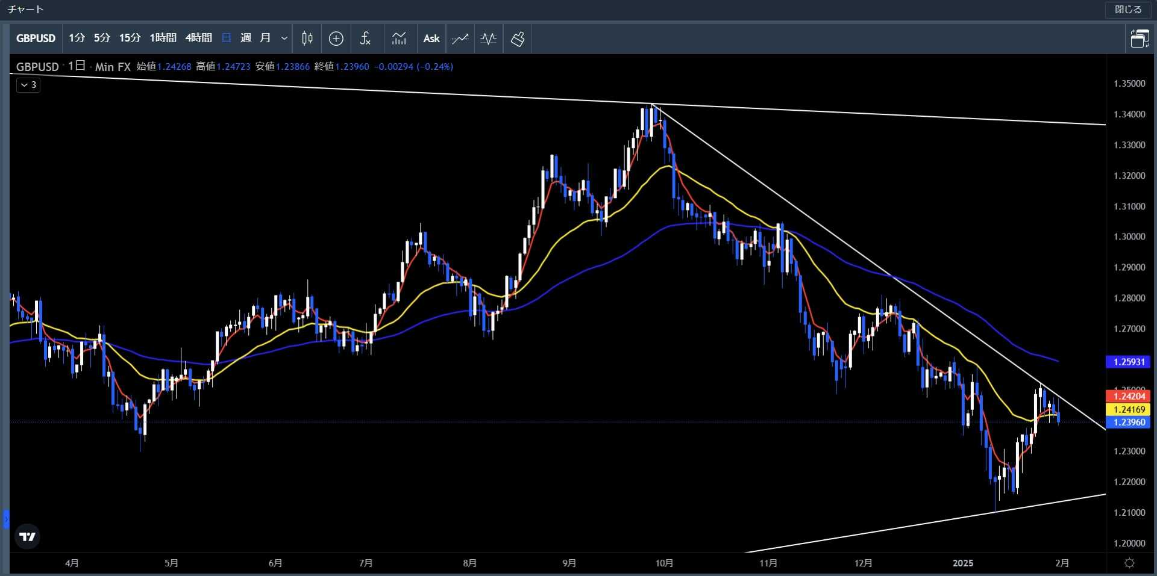This screenshot has width=1157, height=576.
Task: Click the 1.35000 price axis label
Action: click(1129, 84)
